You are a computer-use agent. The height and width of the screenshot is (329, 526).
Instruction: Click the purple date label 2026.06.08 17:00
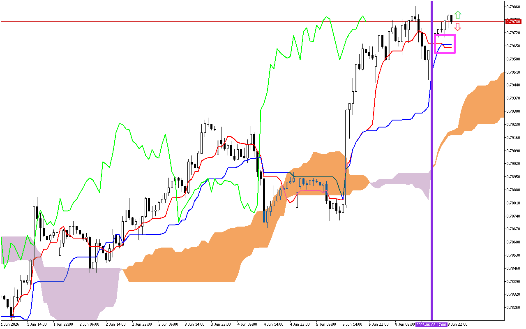click(x=431, y=324)
